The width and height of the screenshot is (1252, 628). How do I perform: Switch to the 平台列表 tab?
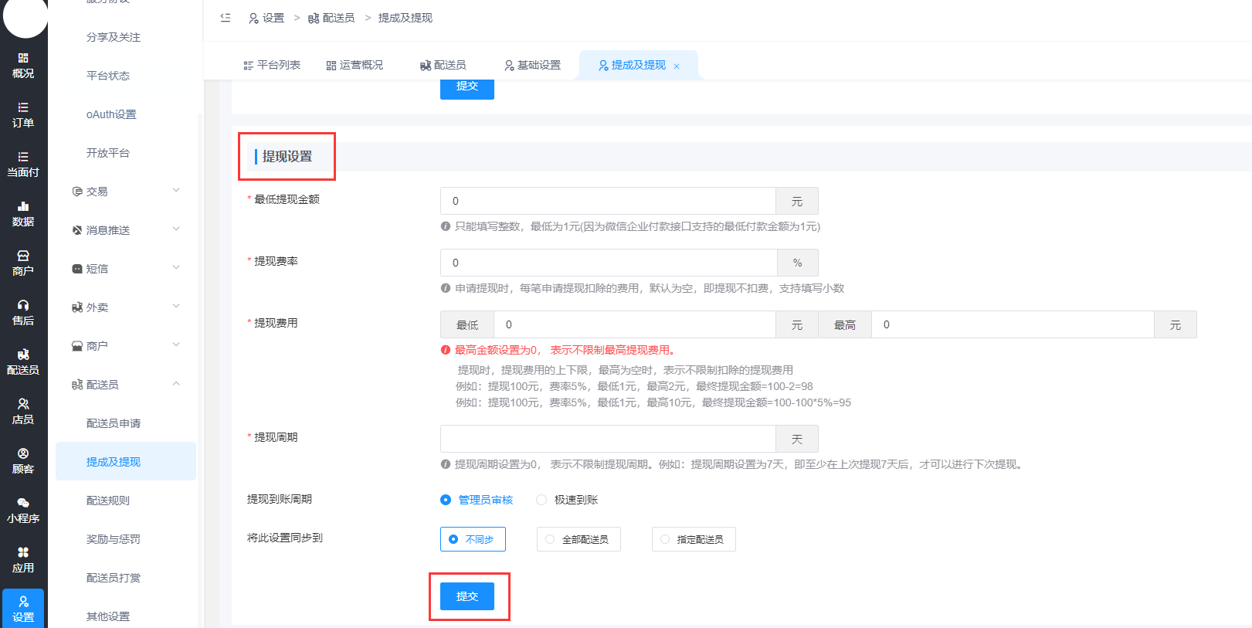pyautogui.click(x=272, y=65)
